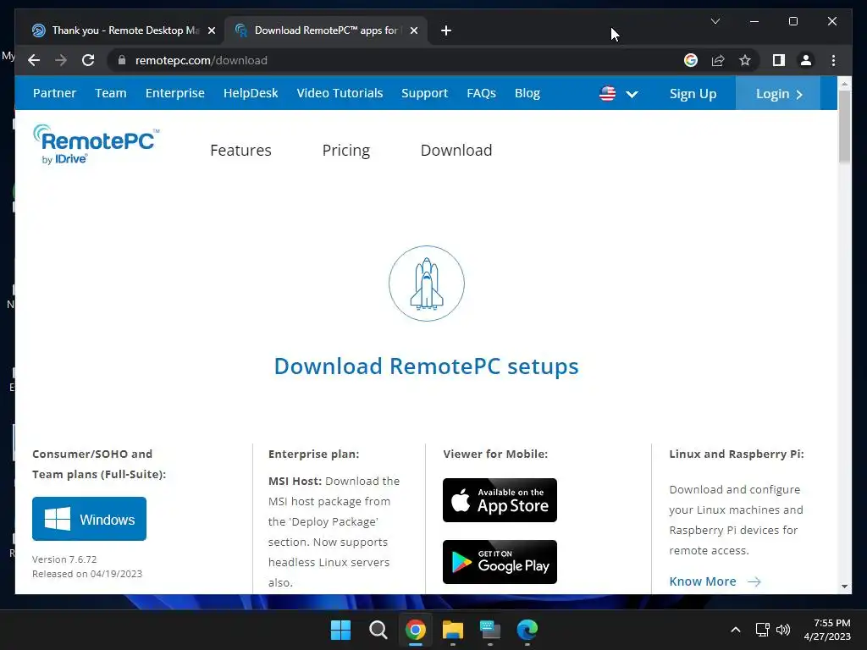This screenshot has height=650, width=867.
Task: Open the browser side panel
Action: point(779,60)
